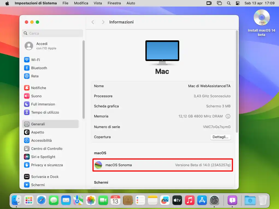Open Mail from the Dock

[66, 200]
